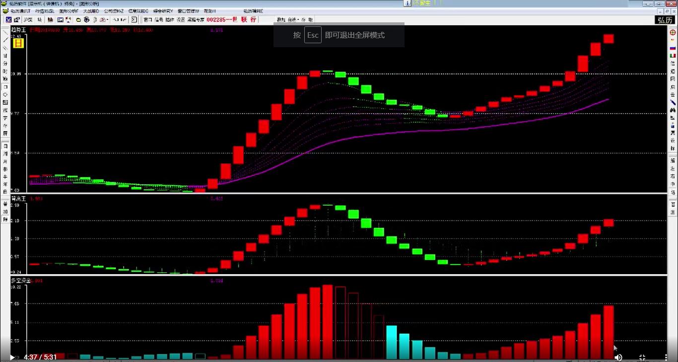Click the yellow 日 period badge on chart

point(18,43)
